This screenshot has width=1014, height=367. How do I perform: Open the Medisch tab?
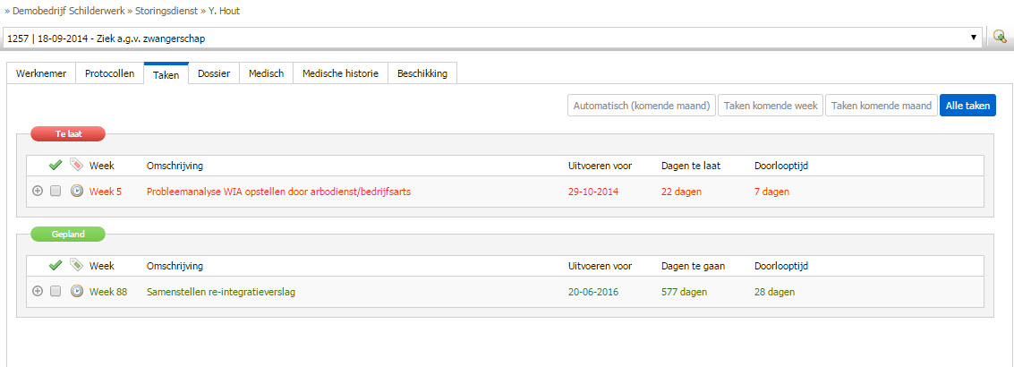[267, 73]
